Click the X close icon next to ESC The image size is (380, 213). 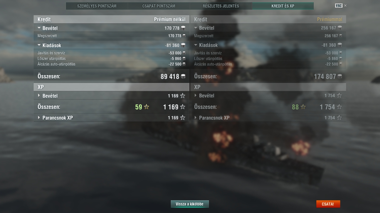click(x=346, y=6)
